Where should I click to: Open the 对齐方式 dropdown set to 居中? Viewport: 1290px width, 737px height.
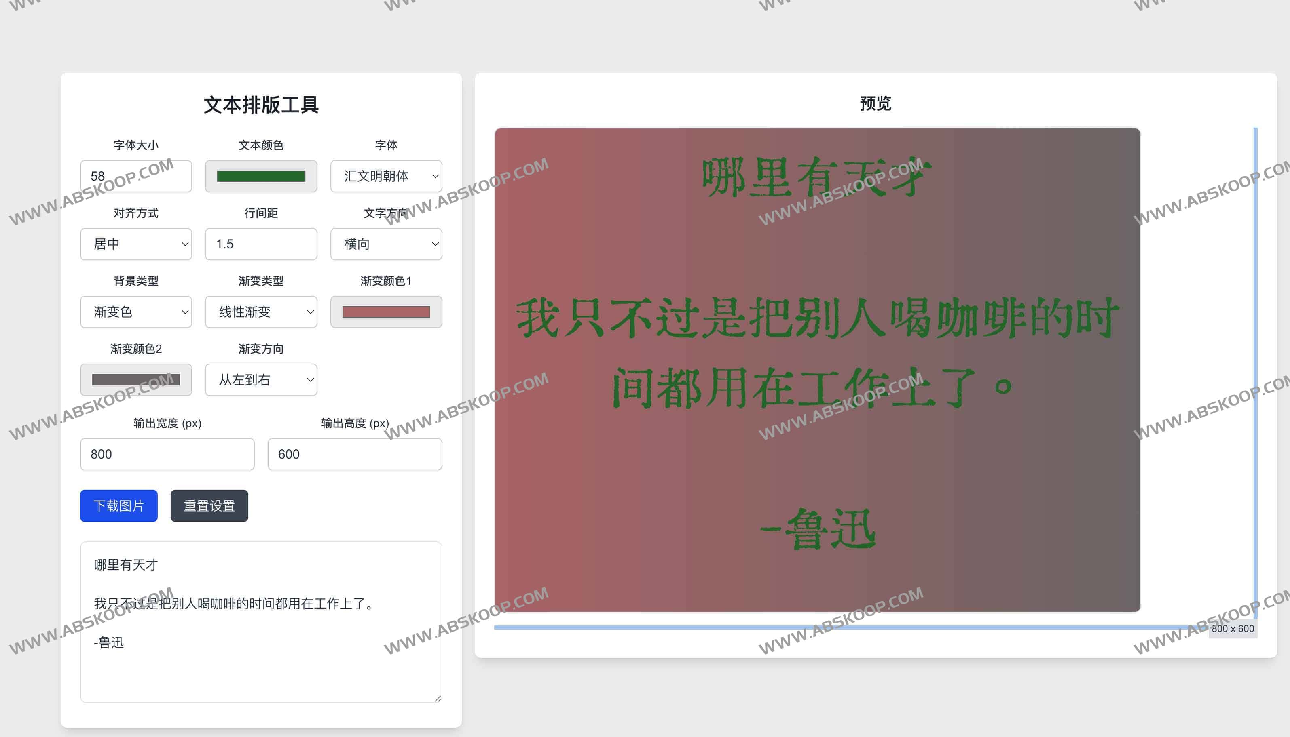tap(135, 244)
